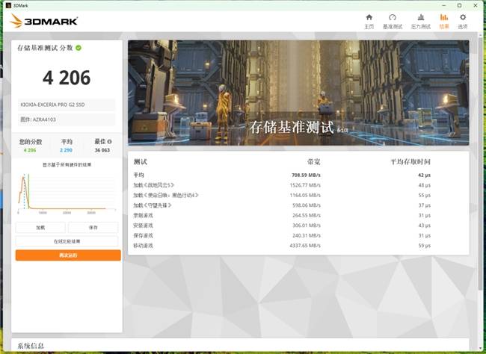Image resolution: width=486 pixels, height=354 pixels.
Task: Click the 保存游戏 row label
Action: pyautogui.click(x=144, y=235)
